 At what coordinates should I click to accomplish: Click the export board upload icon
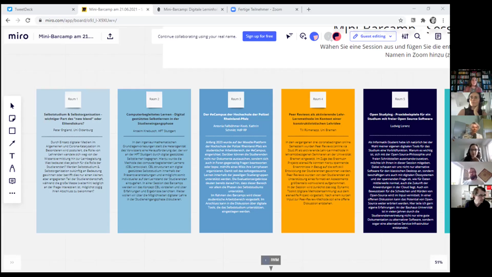point(110,36)
